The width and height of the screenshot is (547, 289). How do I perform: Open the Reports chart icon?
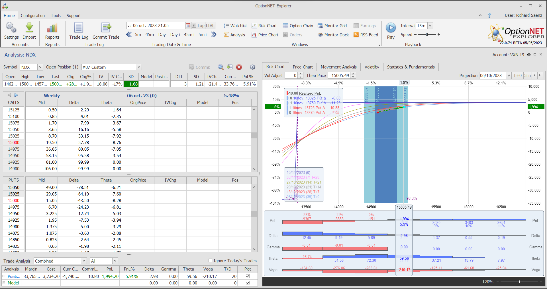[52, 28]
